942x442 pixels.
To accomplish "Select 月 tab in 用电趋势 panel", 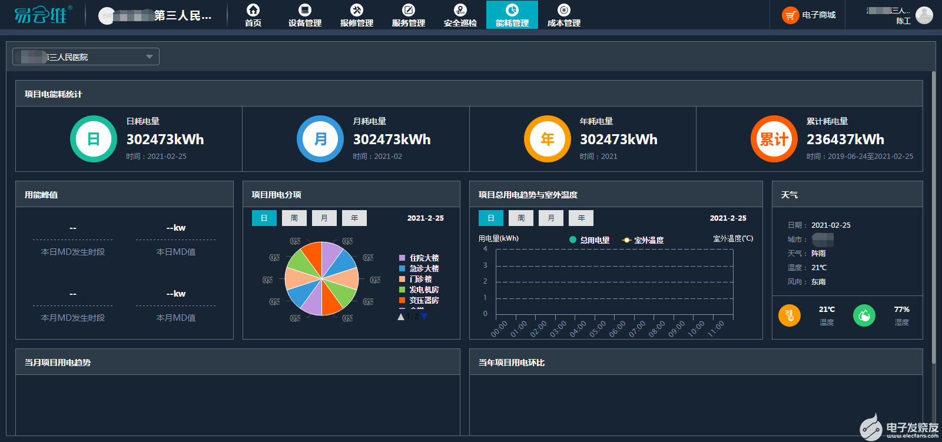I will coord(551,218).
